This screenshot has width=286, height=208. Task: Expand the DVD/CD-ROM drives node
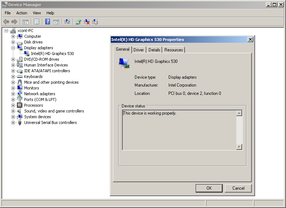coord(13,59)
